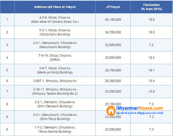Click rank number 8 beside Shin Otemachi Building
Screen dimensions: 173x136
pyautogui.click(x=7, y=104)
